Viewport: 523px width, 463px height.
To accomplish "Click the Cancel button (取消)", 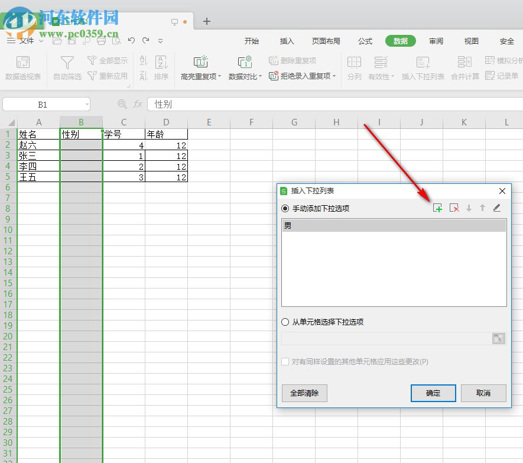I will point(483,393).
